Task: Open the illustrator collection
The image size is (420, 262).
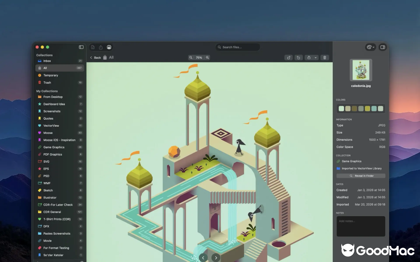Action: tap(60, 198)
